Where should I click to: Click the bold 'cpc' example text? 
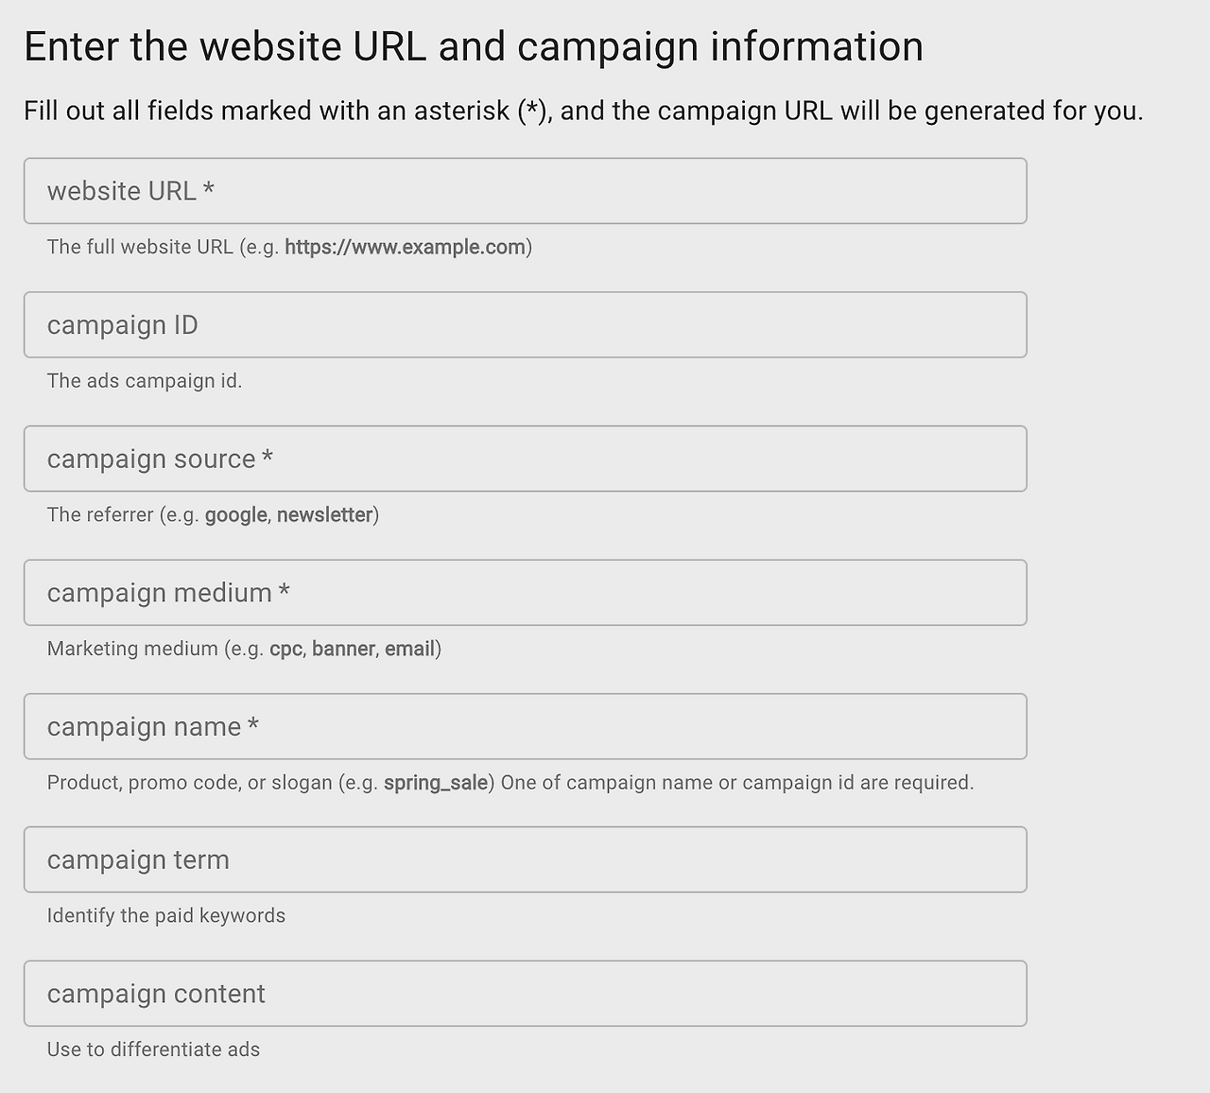pos(285,649)
